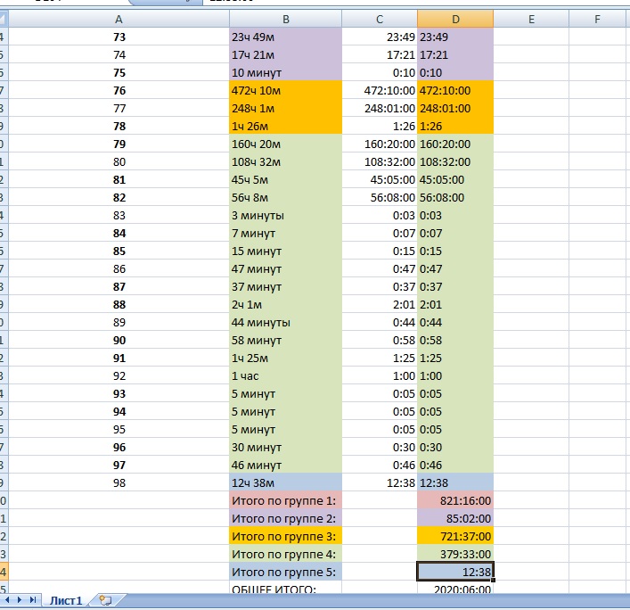Click cell with text 47 минут

point(286,268)
